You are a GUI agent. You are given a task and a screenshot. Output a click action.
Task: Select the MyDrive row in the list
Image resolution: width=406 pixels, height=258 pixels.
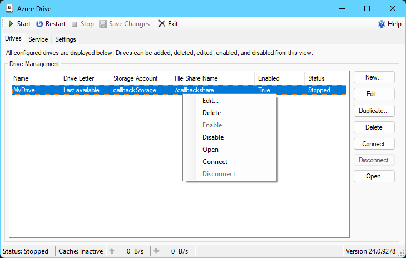coord(33,90)
